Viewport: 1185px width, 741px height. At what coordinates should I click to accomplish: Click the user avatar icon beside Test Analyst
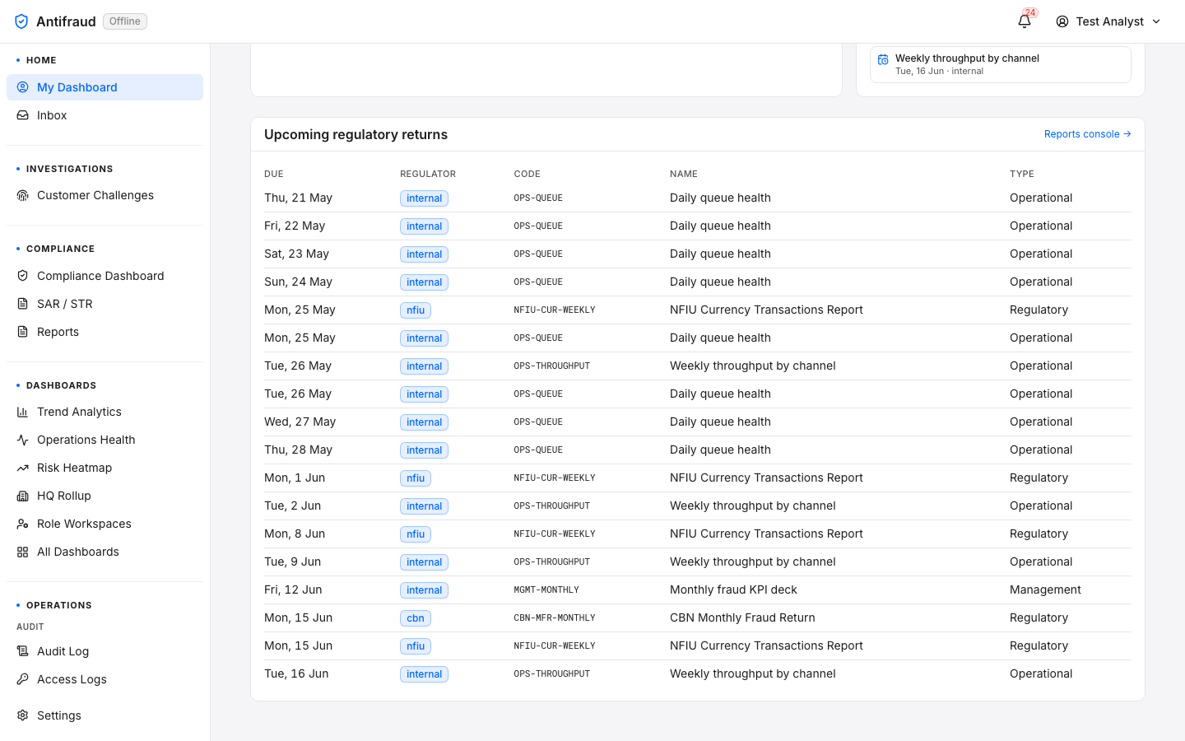point(1062,21)
